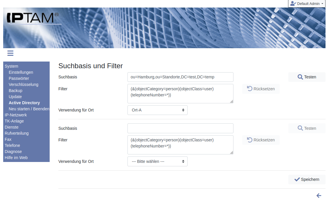Click Rücksetzen for the second filter
329x200 pixels.
tap(261, 140)
